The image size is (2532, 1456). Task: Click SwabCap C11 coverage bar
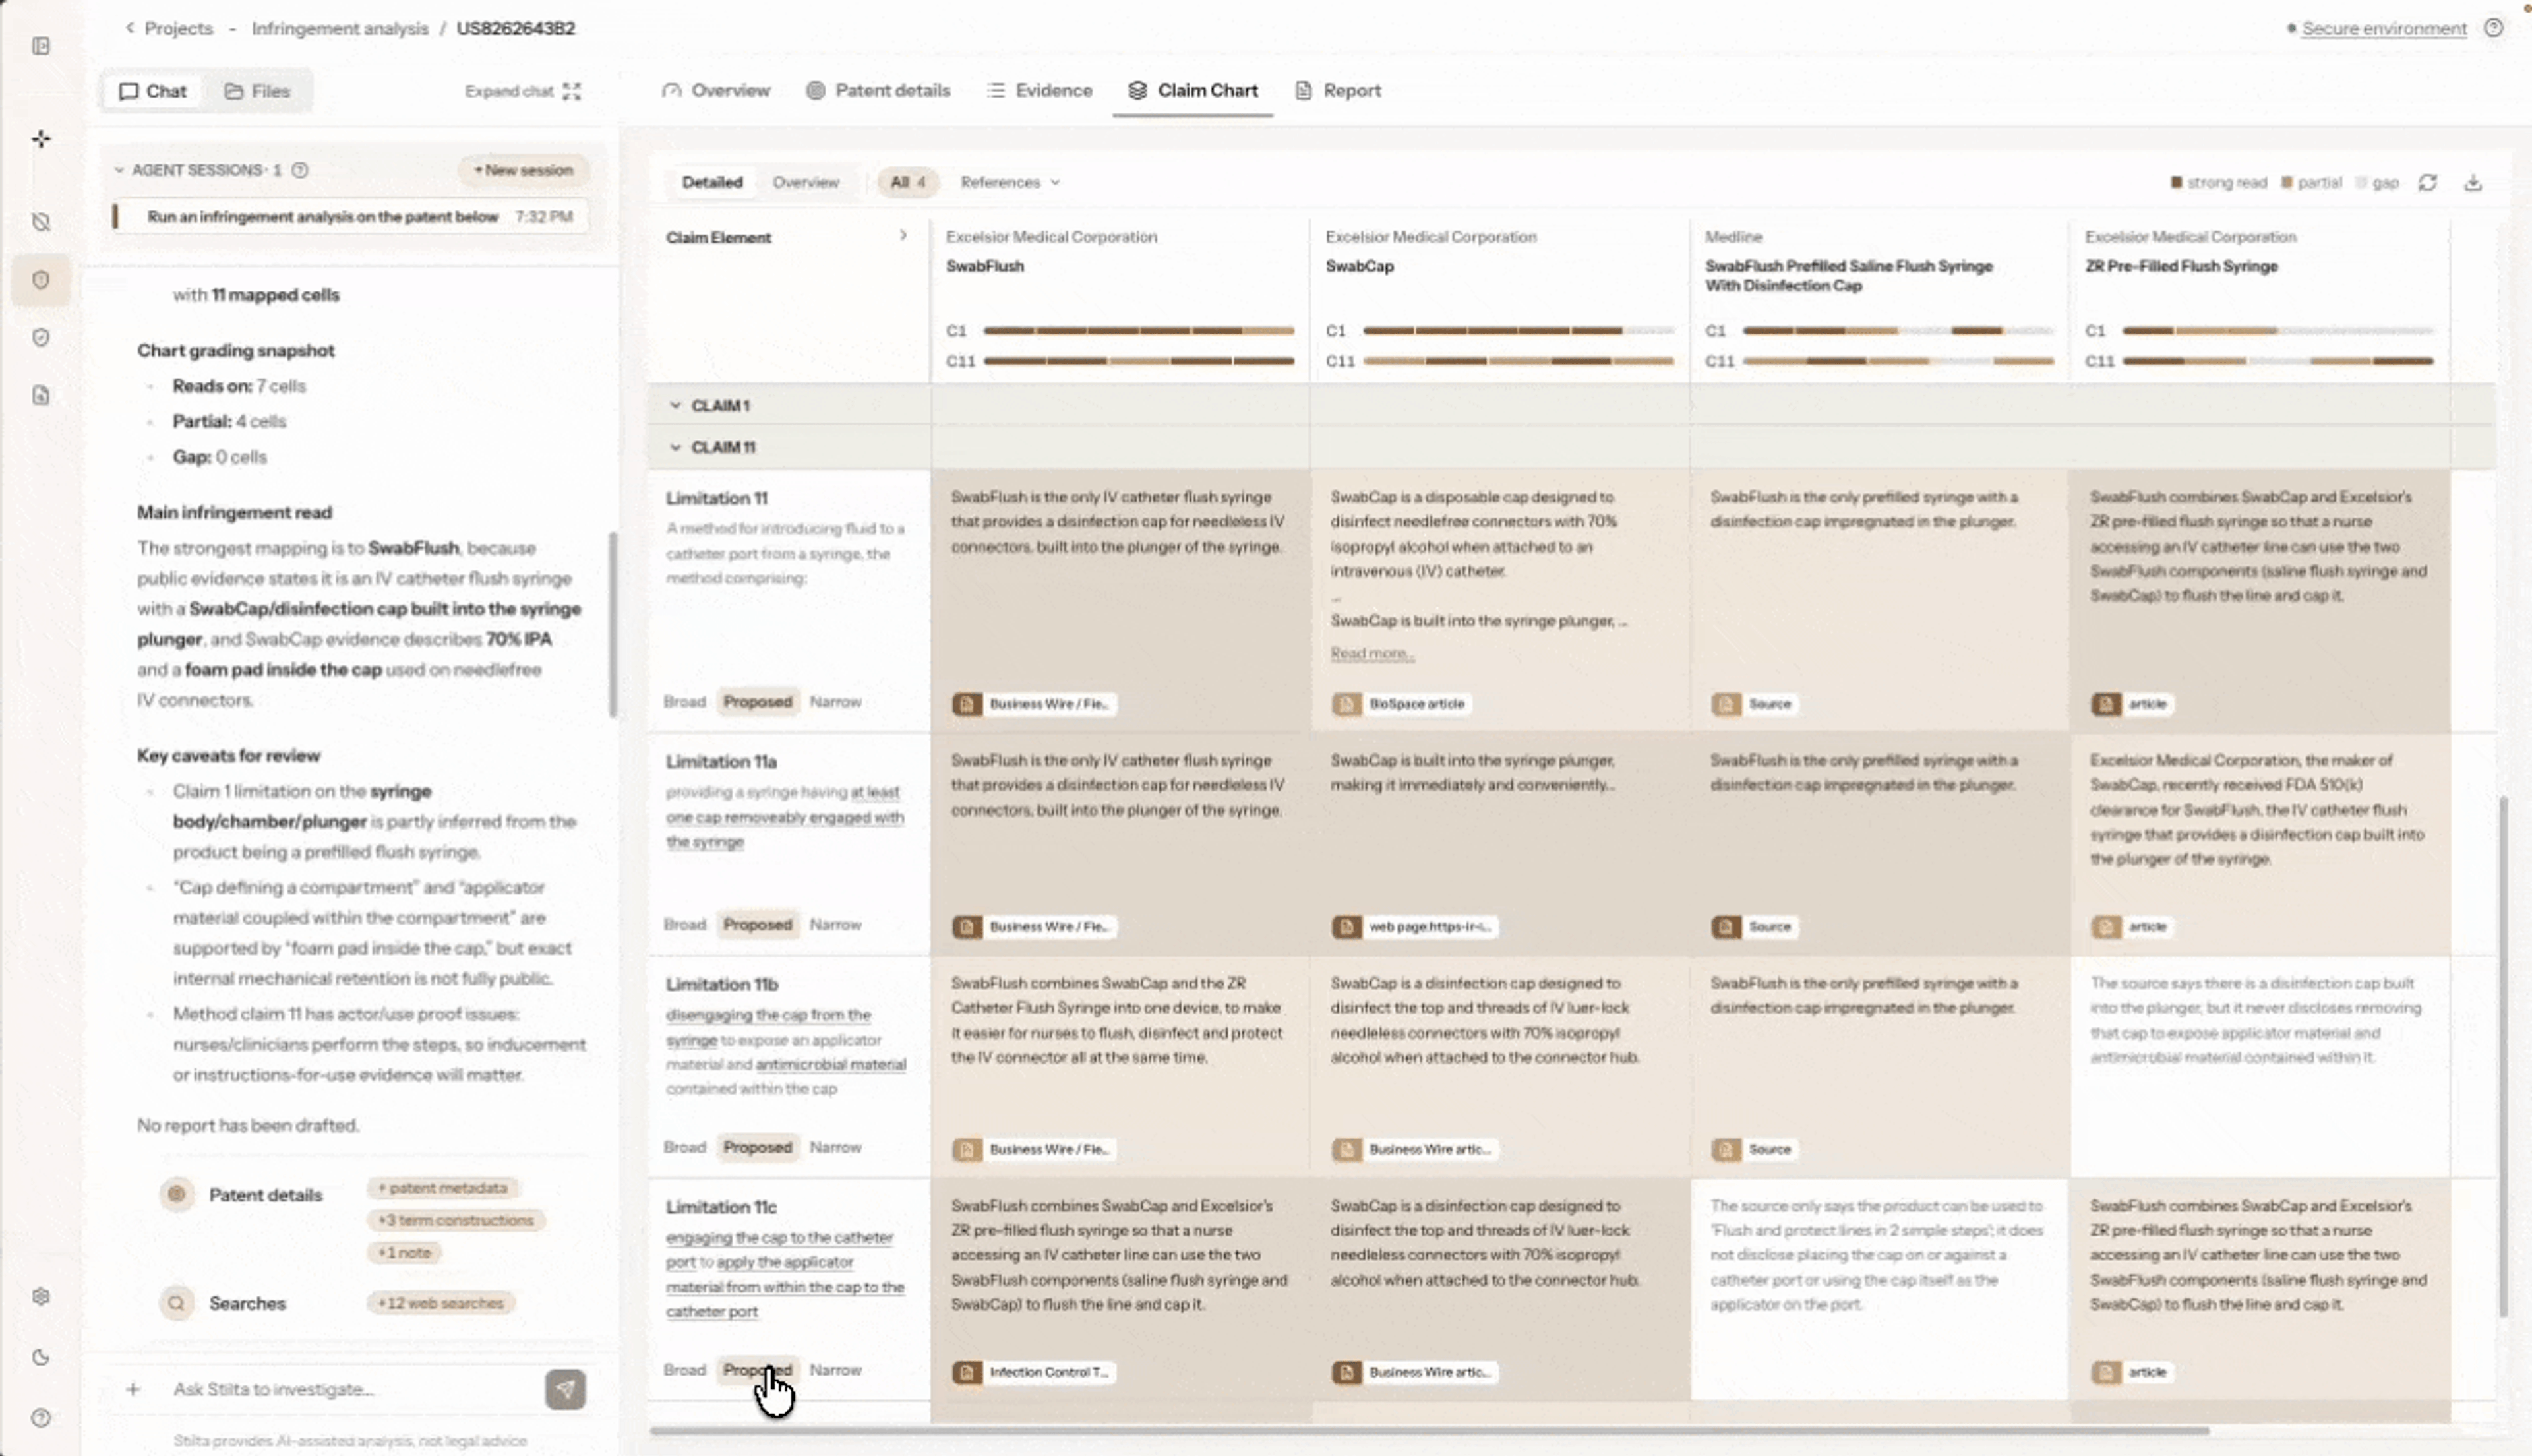point(1519,361)
